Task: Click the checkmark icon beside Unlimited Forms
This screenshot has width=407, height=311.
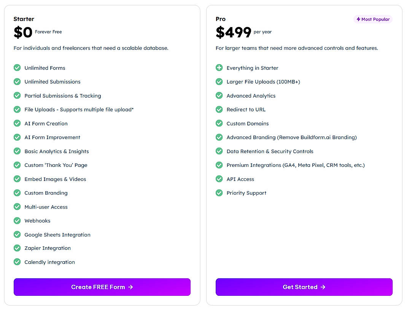Action: tap(17, 68)
